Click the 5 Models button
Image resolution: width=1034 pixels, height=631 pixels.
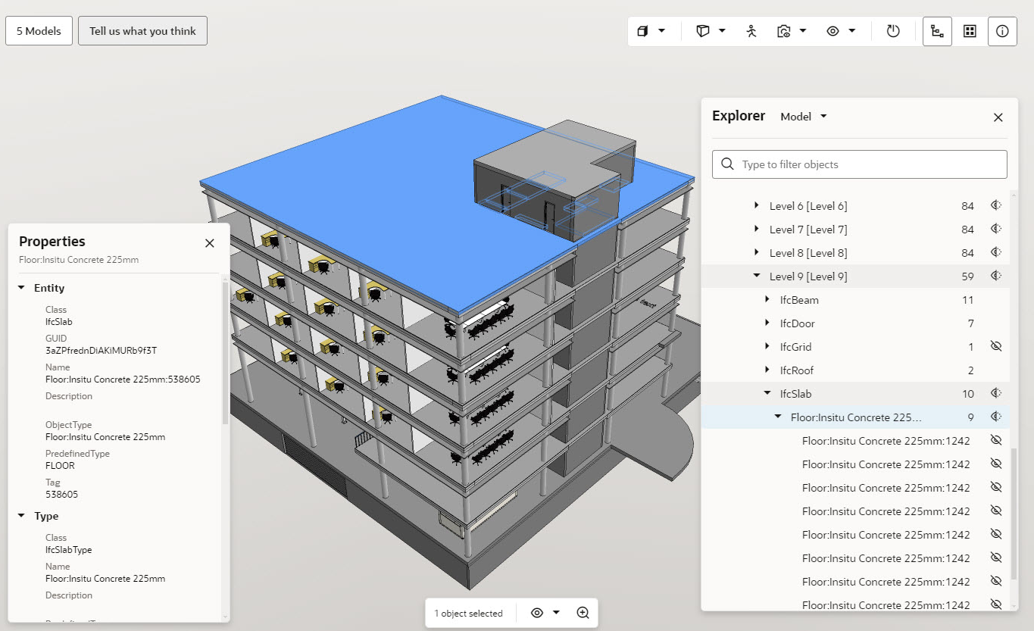point(39,31)
